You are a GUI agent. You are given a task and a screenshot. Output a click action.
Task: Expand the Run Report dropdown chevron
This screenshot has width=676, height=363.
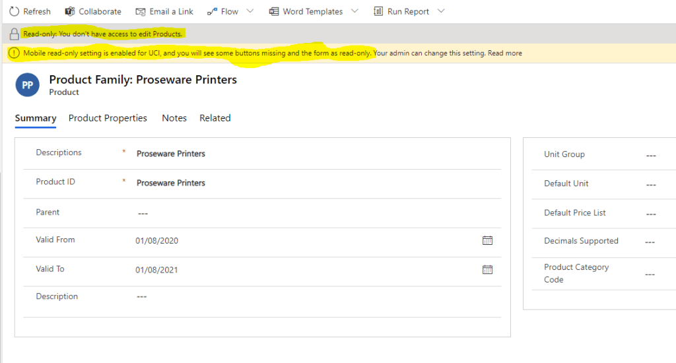441,11
